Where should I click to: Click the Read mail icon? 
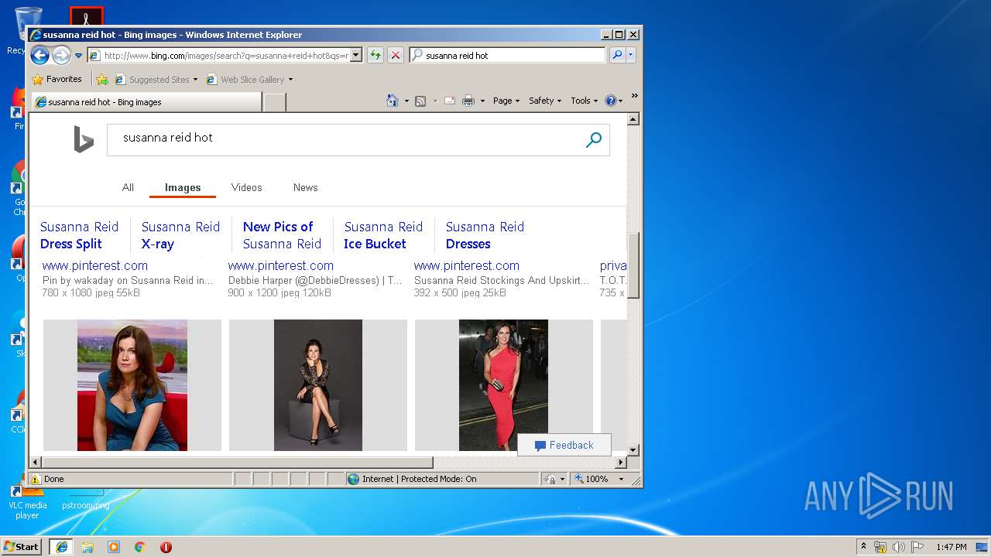449,101
